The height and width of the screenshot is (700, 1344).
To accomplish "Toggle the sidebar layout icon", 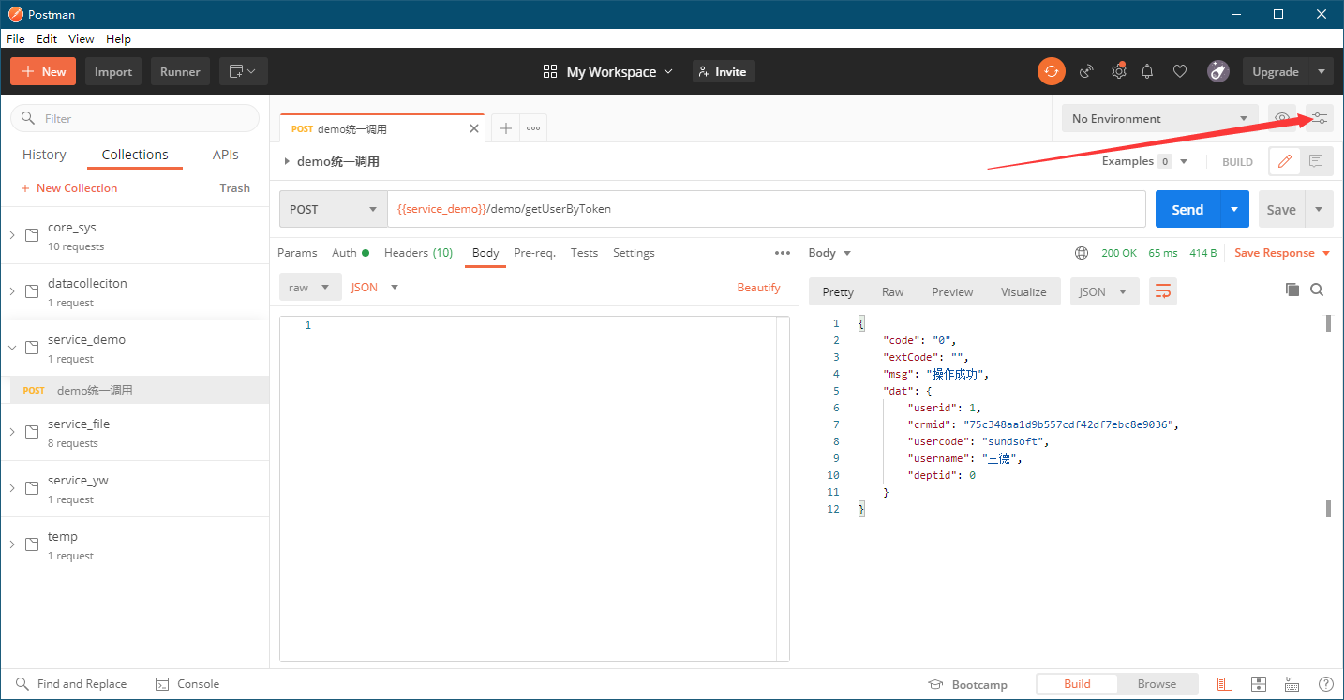I will point(1225,684).
